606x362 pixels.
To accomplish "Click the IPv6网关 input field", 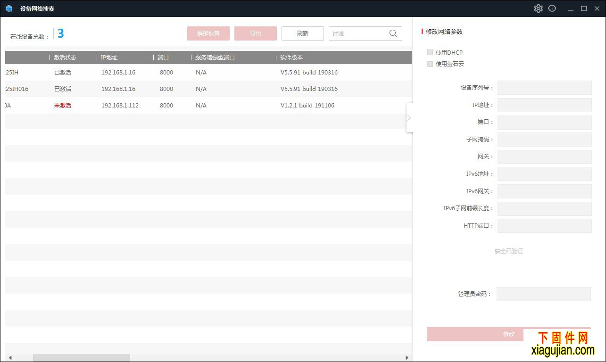I will pos(545,191).
